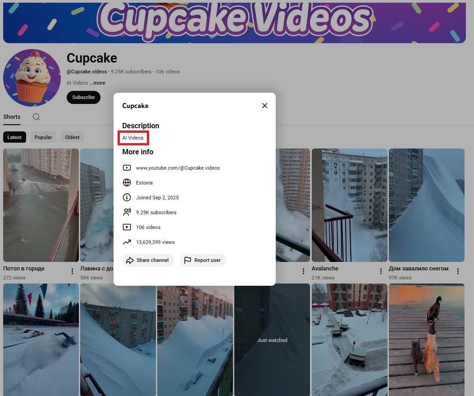Image resolution: width=474 pixels, height=396 pixels.
Task: Click the share arrow icon in dialog
Action: [130, 260]
